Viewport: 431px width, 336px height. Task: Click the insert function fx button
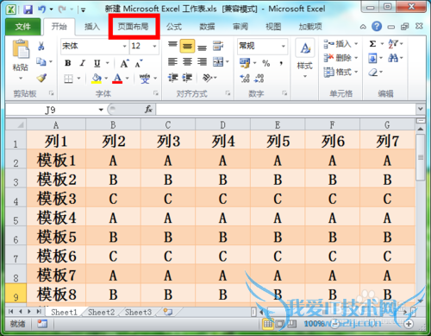coord(148,109)
